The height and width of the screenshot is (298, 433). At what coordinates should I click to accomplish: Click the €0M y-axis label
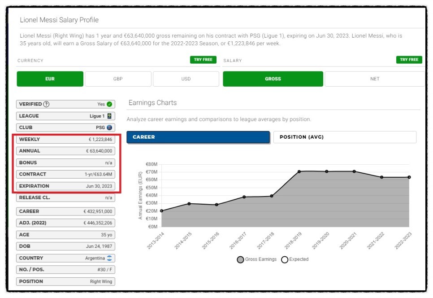click(x=153, y=227)
